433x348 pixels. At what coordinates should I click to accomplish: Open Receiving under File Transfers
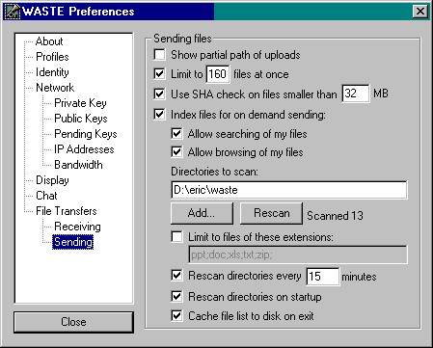(x=77, y=227)
